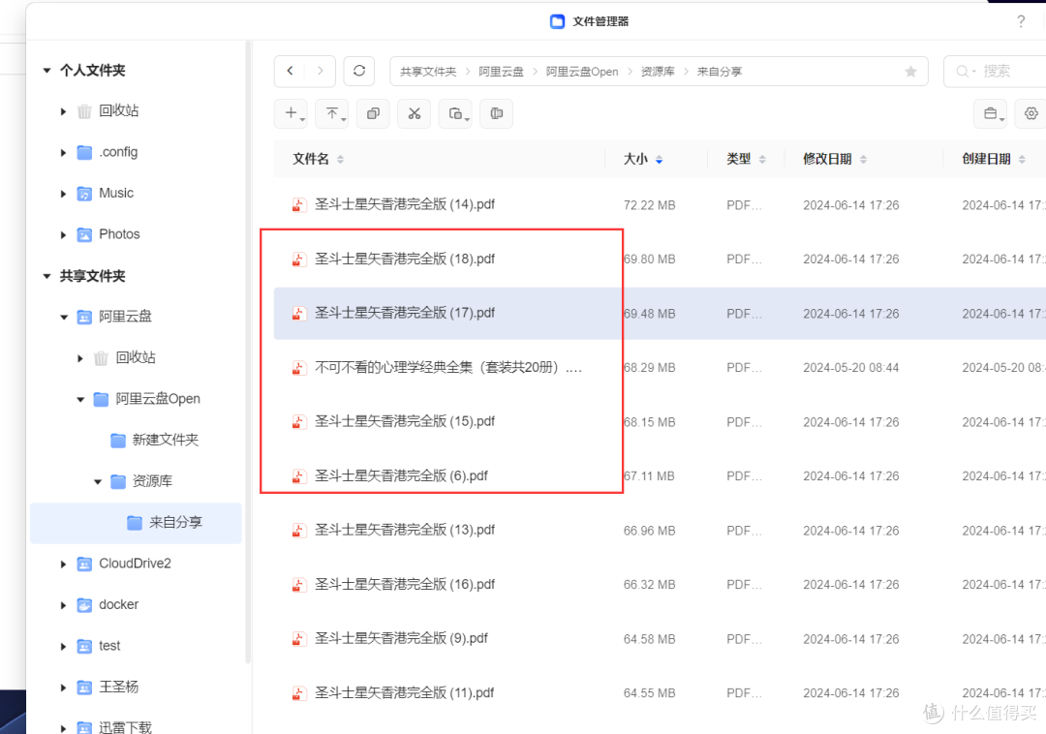1046x734 pixels.
Task: Open the new item plus menu
Action: coord(291,114)
